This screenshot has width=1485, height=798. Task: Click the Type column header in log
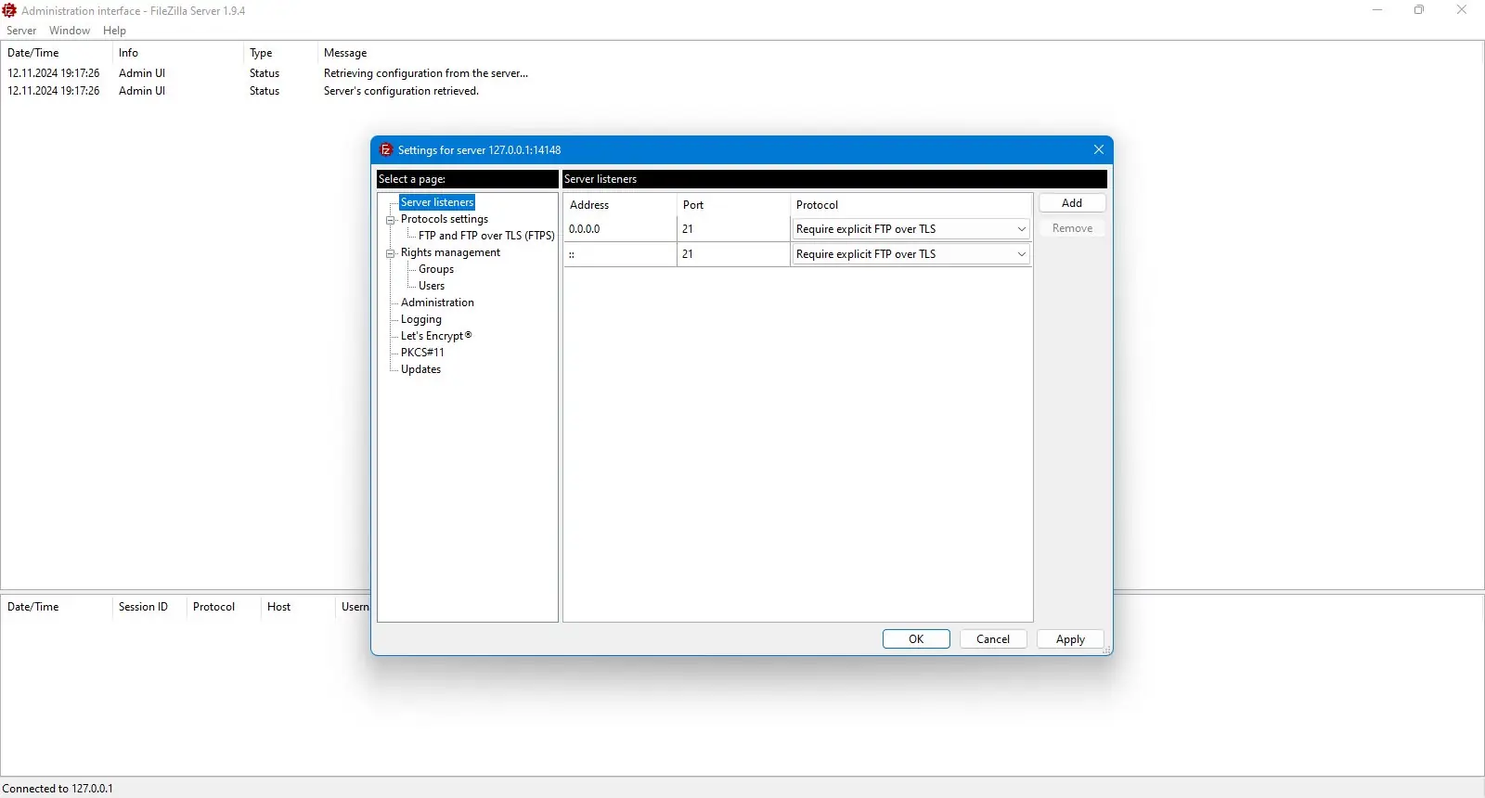click(x=280, y=53)
